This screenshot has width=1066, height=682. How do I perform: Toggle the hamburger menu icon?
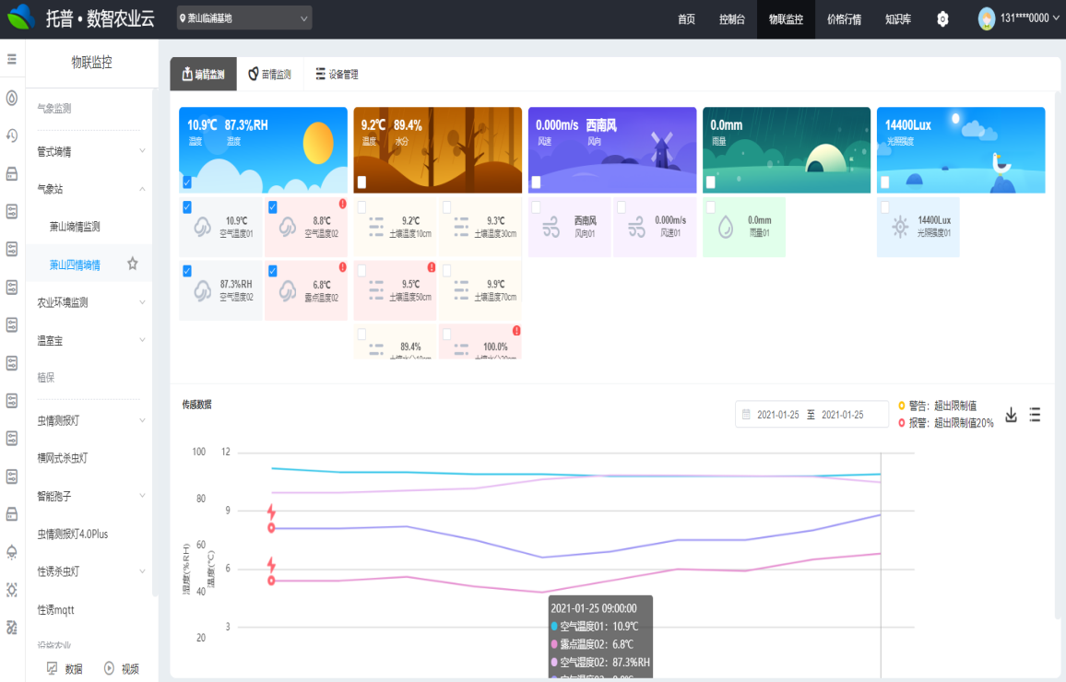pyautogui.click(x=12, y=59)
